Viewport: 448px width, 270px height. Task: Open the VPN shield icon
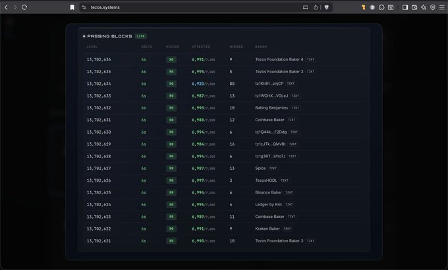coord(433,7)
